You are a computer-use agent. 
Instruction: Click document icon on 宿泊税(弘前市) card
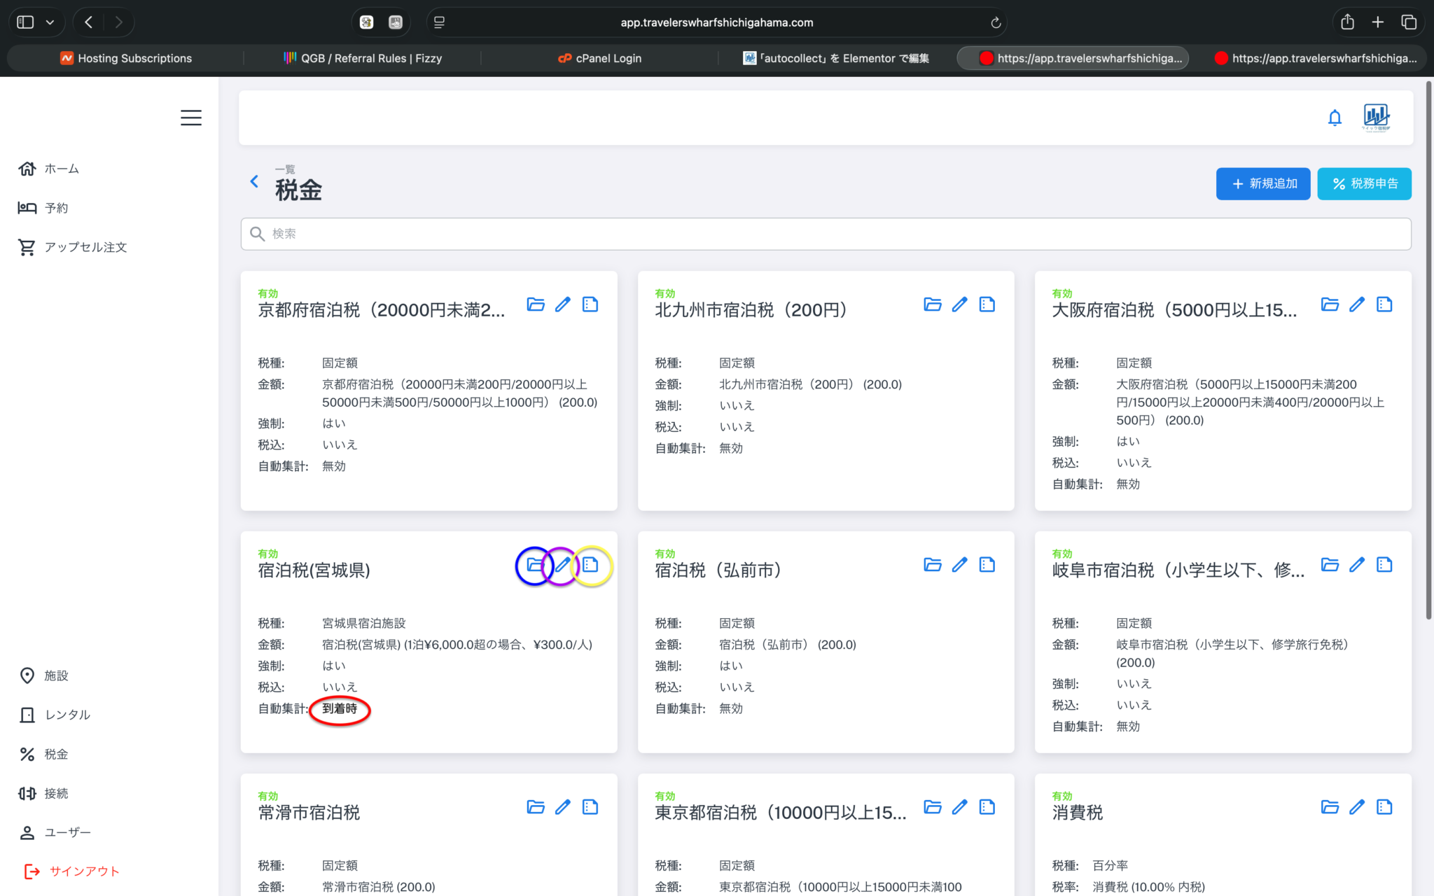(987, 565)
